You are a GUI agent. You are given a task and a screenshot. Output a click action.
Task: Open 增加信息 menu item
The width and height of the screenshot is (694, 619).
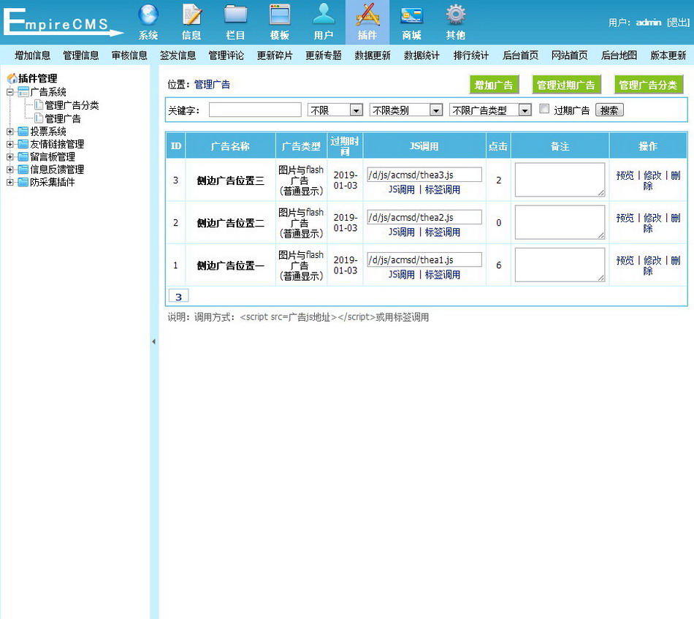coord(32,56)
